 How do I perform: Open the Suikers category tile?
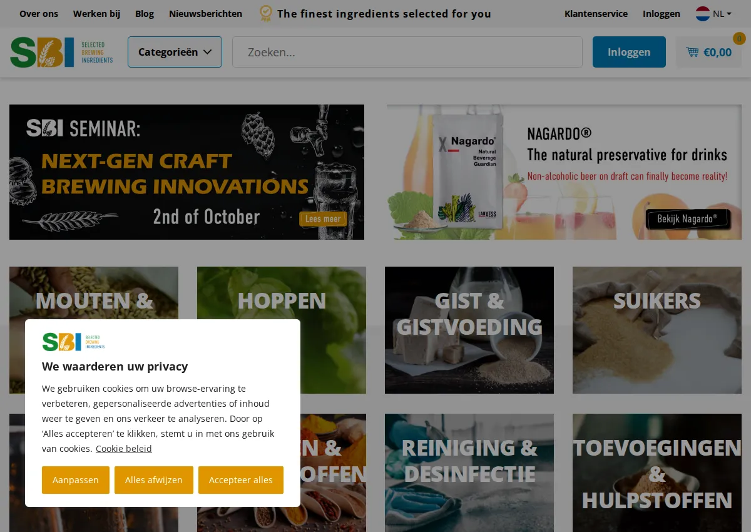657,330
